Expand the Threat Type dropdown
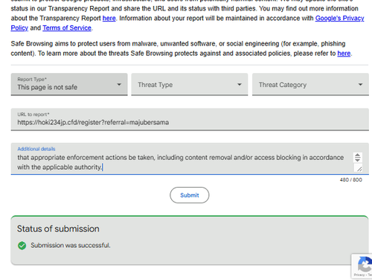The image size is (372, 280). (x=190, y=84)
